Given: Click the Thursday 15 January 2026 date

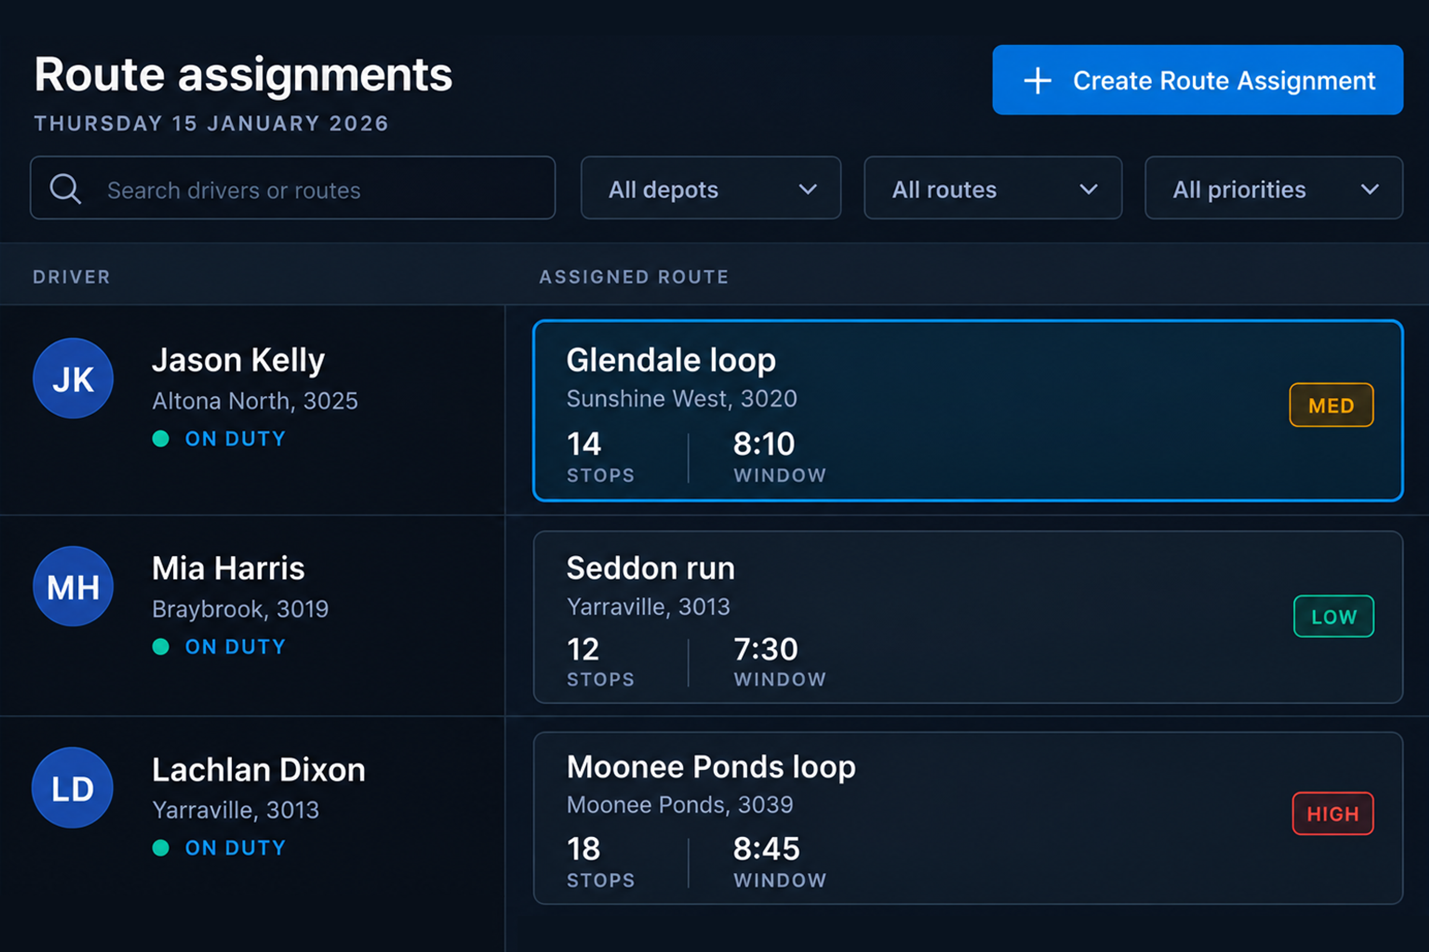Looking at the screenshot, I should 211,124.
